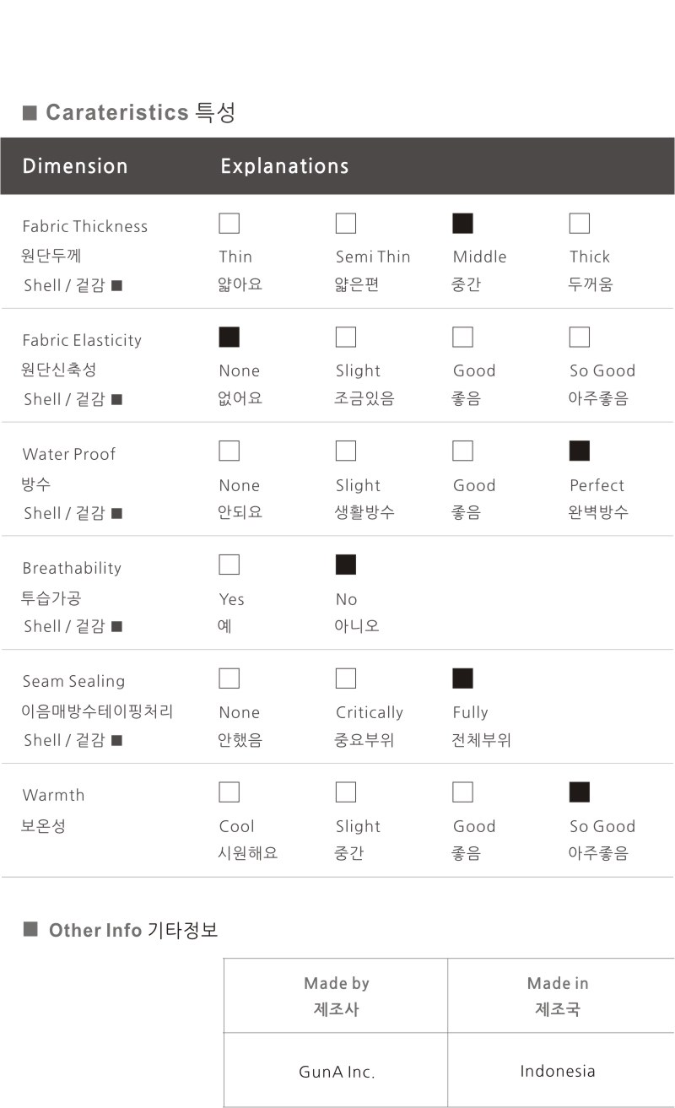The width and height of the screenshot is (675, 1108).
Task: Uncheck the Perfect water proof box
Action: point(580,451)
